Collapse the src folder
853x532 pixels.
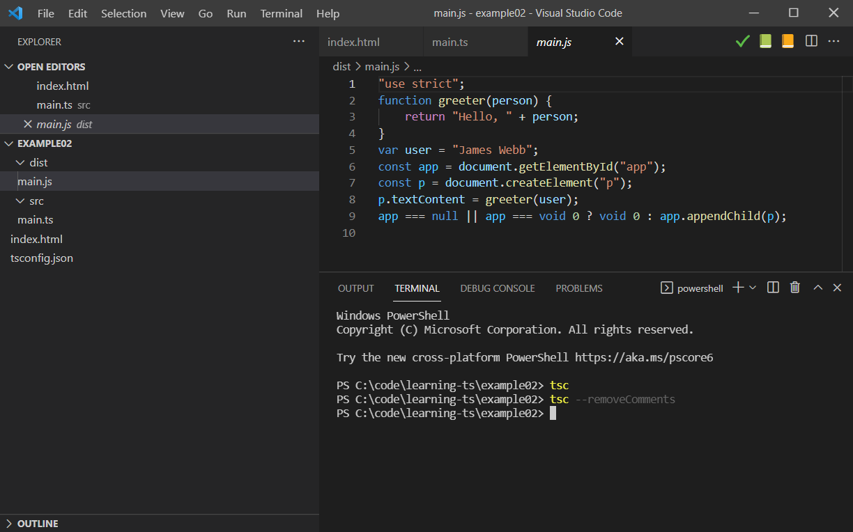[20, 201]
